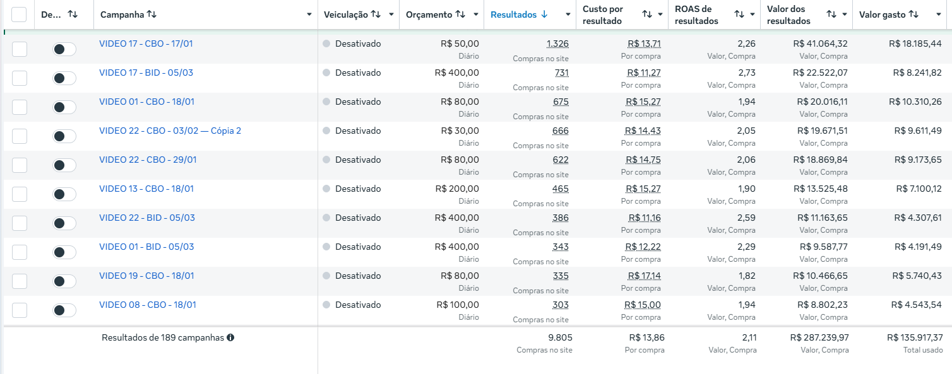Screen dimensions: 952x374
Task: Click the descending arrow beside Resultados header
Action: click(544, 14)
